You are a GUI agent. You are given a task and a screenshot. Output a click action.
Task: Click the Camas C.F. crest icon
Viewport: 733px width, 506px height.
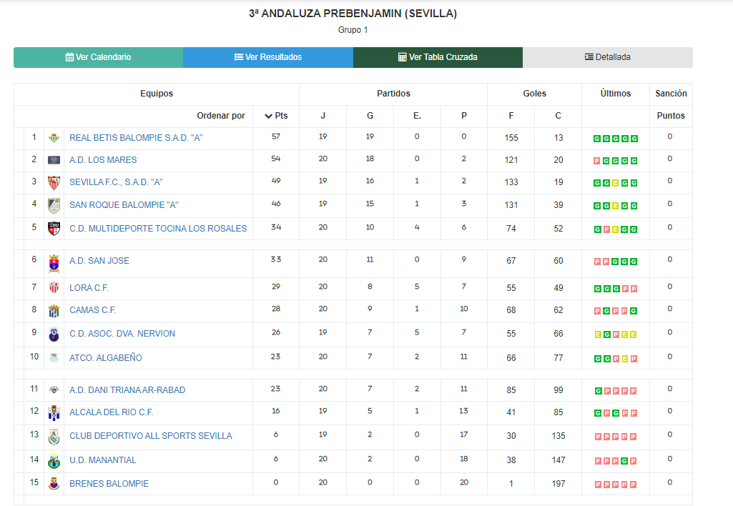pyautogui.click(x=54, y=311)
